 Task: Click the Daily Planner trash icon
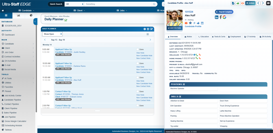pos(148,29)
